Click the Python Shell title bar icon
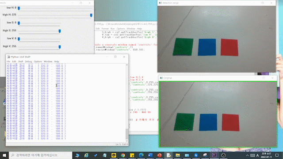283x159 pixels. (8, 57)
